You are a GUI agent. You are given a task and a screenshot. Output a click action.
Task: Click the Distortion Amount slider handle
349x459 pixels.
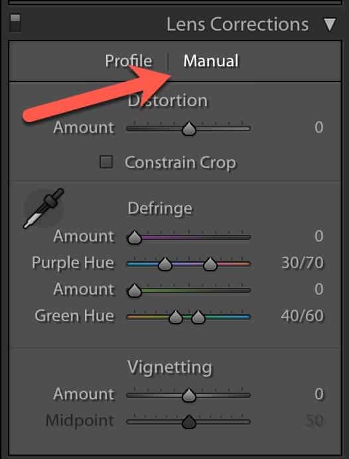(189, 129)
